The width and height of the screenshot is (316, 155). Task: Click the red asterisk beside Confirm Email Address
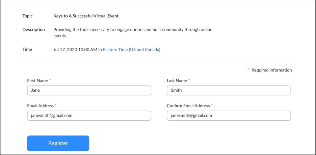click(x=212, y=105)
